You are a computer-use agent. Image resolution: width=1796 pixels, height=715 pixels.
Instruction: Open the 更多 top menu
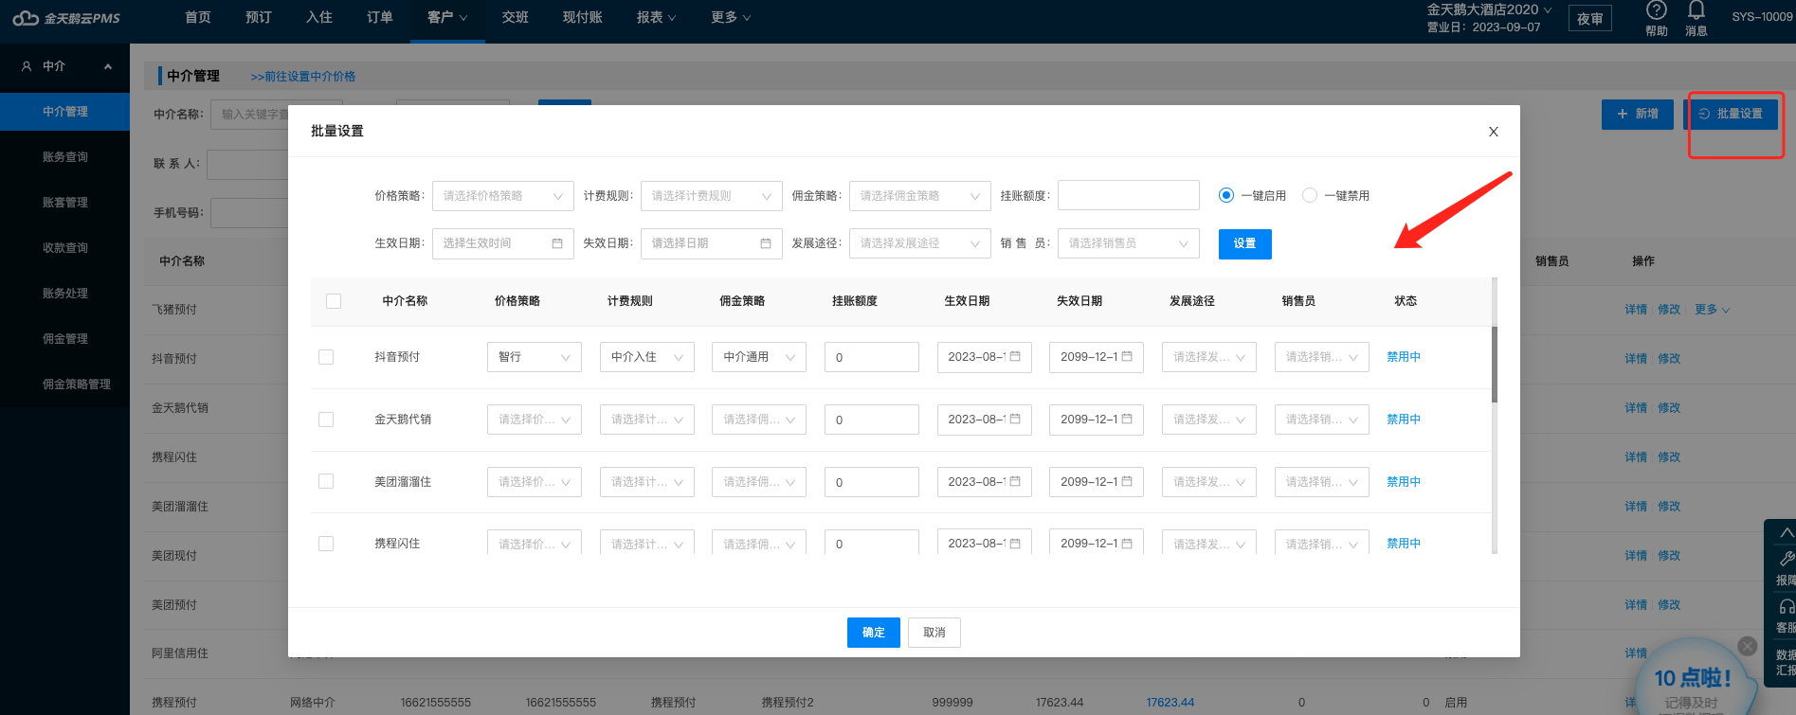731,18
